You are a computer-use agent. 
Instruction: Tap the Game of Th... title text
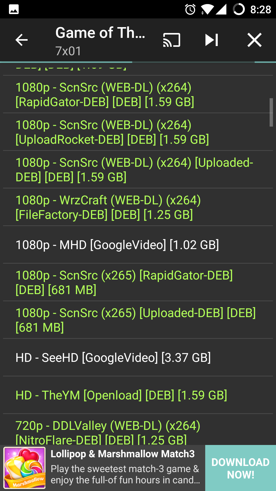pos(100,33)
